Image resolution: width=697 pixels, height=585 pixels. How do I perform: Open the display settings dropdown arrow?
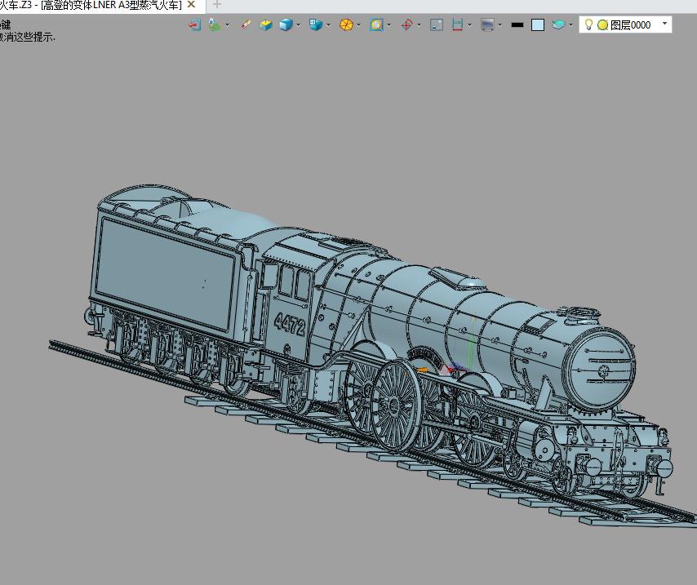click(x=499, y=24)
